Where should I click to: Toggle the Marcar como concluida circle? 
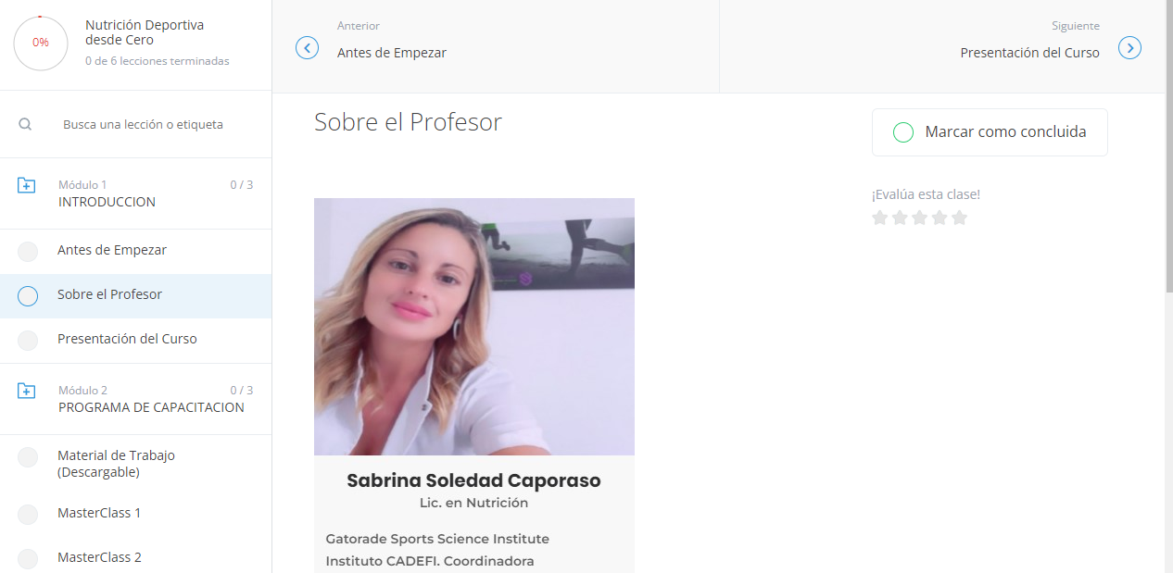902,132
